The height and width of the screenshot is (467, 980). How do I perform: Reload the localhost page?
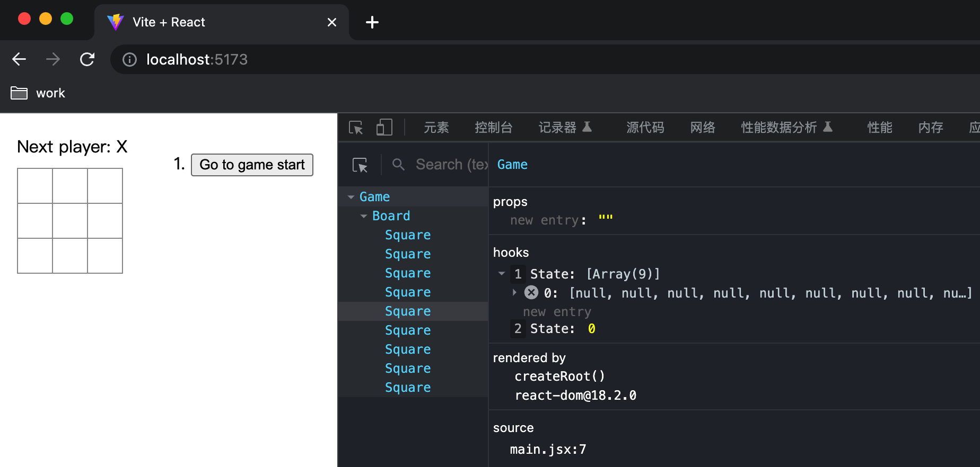coord(87,59)
